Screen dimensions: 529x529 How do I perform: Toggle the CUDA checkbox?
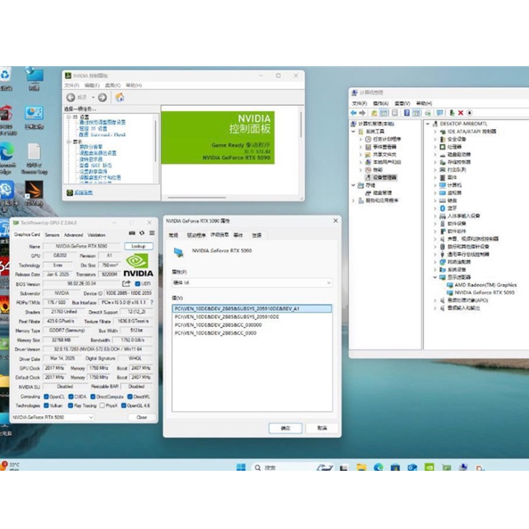coord(71,396)
